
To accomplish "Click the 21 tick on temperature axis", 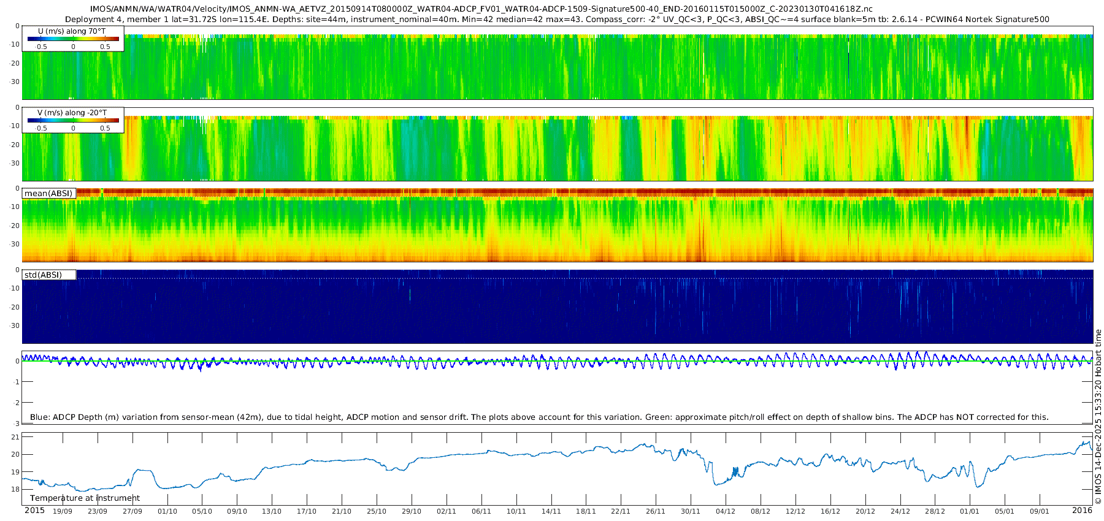I will click(16, 437).
